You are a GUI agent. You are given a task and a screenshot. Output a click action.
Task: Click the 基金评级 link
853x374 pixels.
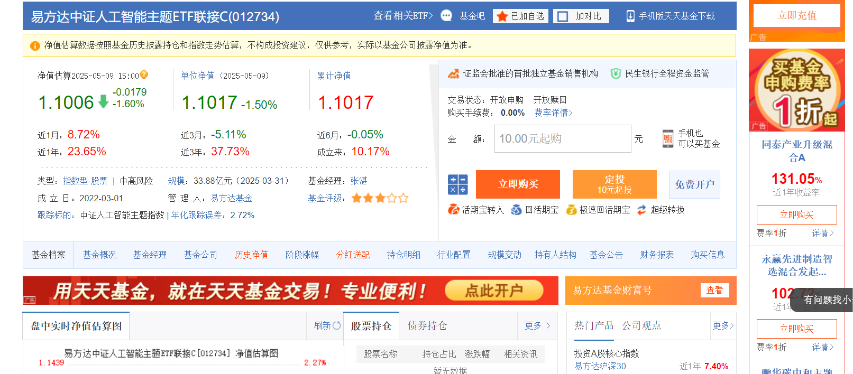pyautogui.click(x=325, y=198)
